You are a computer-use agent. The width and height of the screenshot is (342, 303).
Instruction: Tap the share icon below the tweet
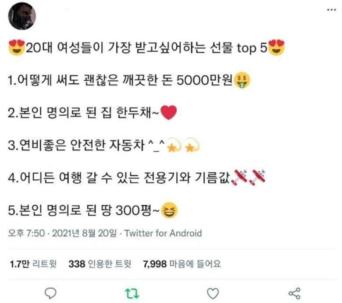(x=295, y=293)
